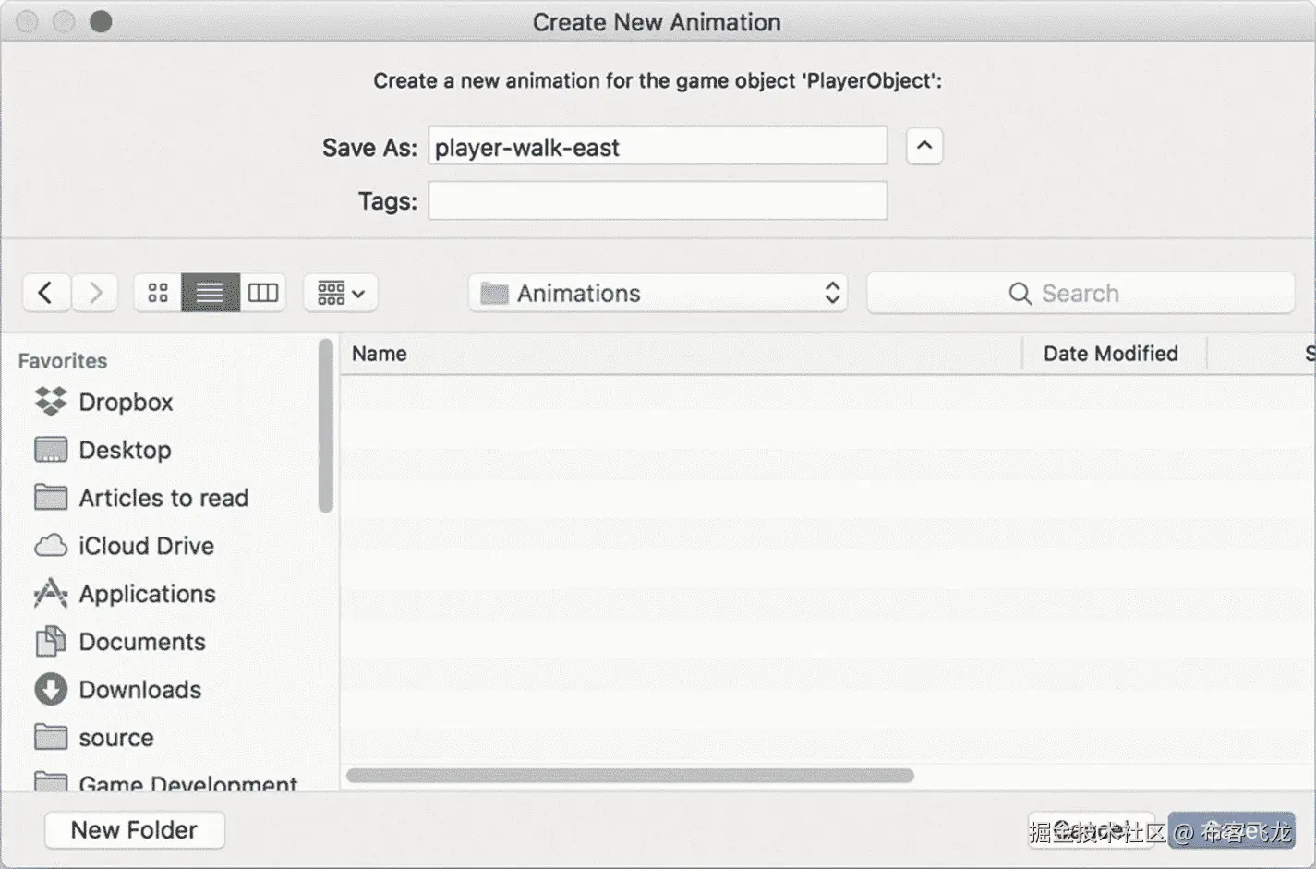Click the Dropbox logo icon

click(x=51, y=401)
